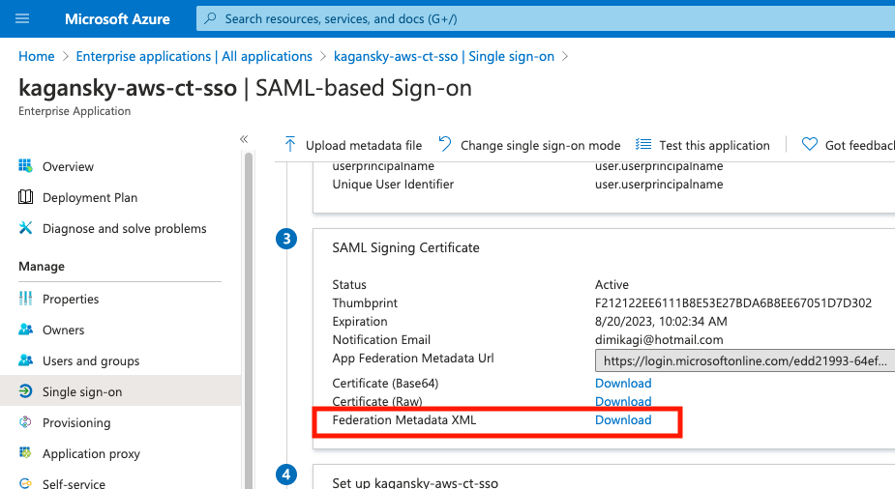Open Enterprise applications | All applications breadcrumb
895x489 pixels.
(x=194, y=56)
